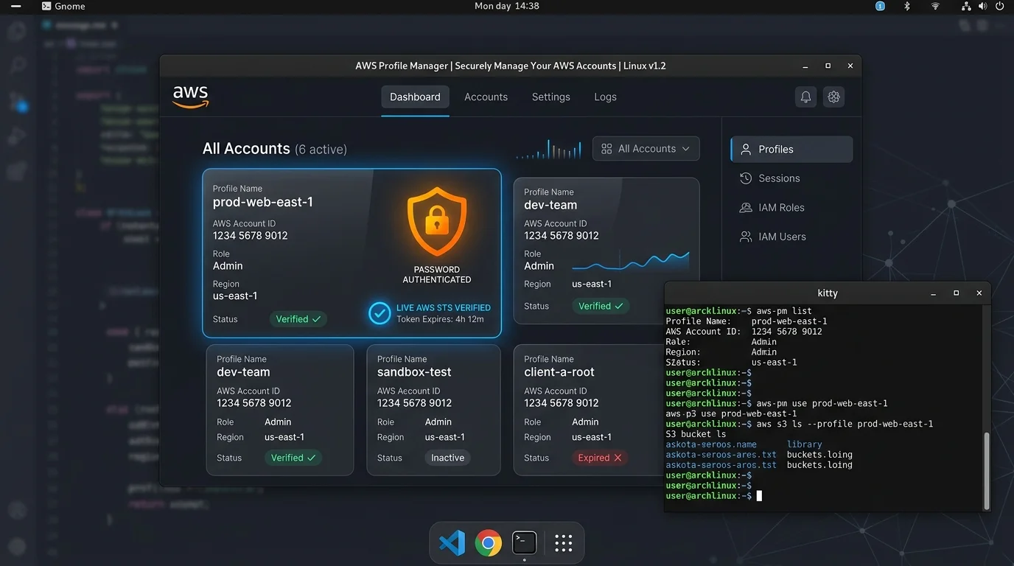Image resolution: width=1014 pixels, height=566 pixels.
Task: Switch to the Accounts tab
Action: tap(486, 97)
